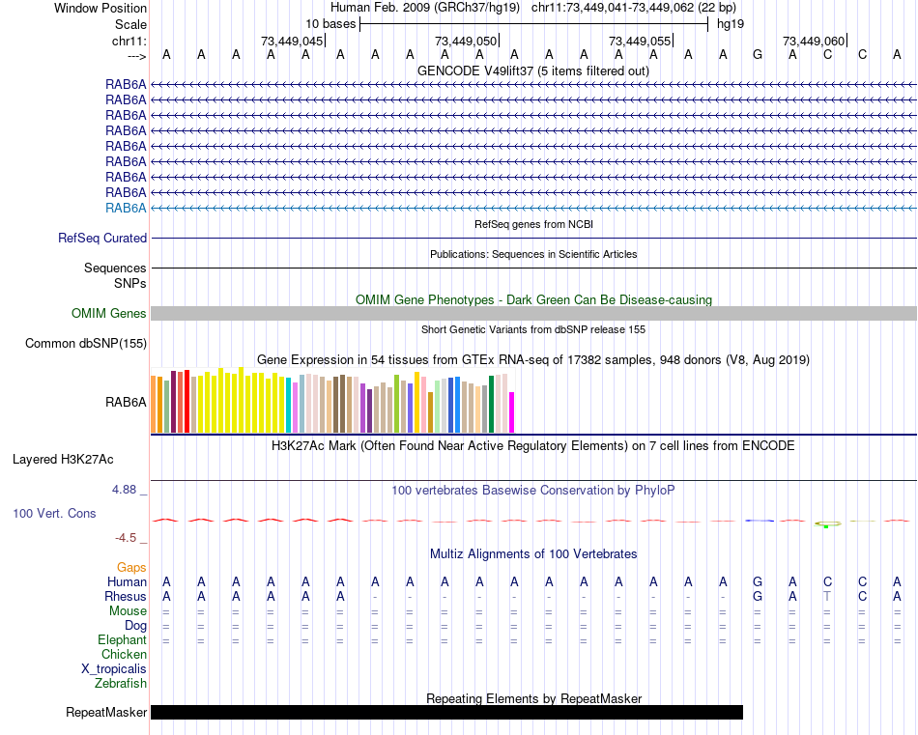This screenshot has width=918, height=735.
Task: Click the 73,449,055 position marker
Action: [640, 41]
